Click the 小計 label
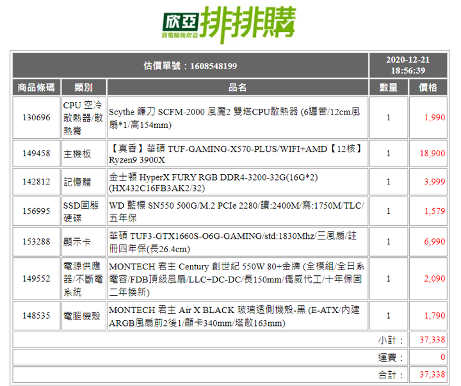This screenshot has width=461, height=386. click(391, 340)
